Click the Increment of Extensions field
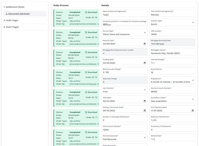The width and height of the screenshot is (199, 146). (x=172, y=128)
